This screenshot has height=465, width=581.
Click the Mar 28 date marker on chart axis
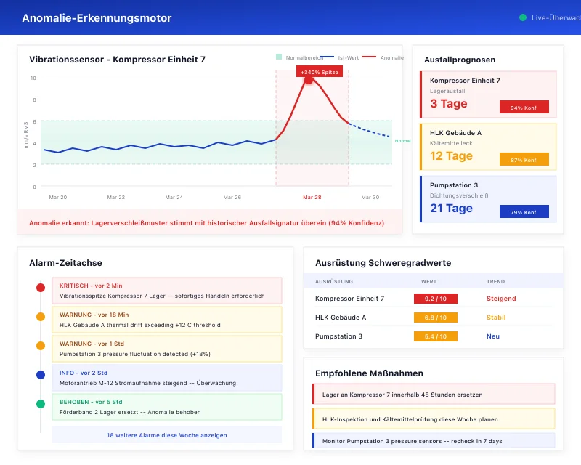pos(311,197)
